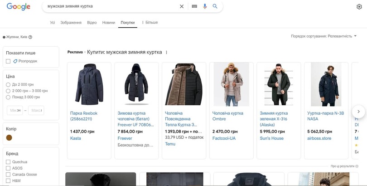
Task: Start voice search with microphone icon
Action: [x=205, y=6]
